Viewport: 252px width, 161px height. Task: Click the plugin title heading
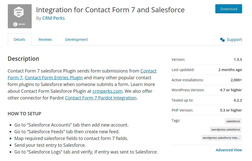(x=110, y=10)
